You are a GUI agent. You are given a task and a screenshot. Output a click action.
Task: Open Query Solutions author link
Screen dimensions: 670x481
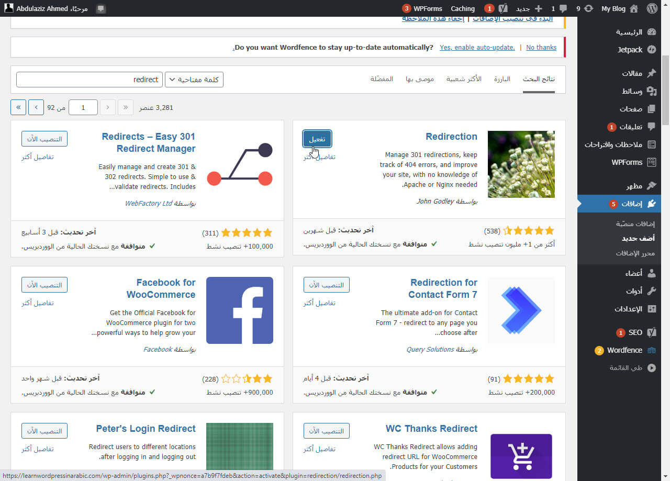pyautogui.click(x=430, y=349)
